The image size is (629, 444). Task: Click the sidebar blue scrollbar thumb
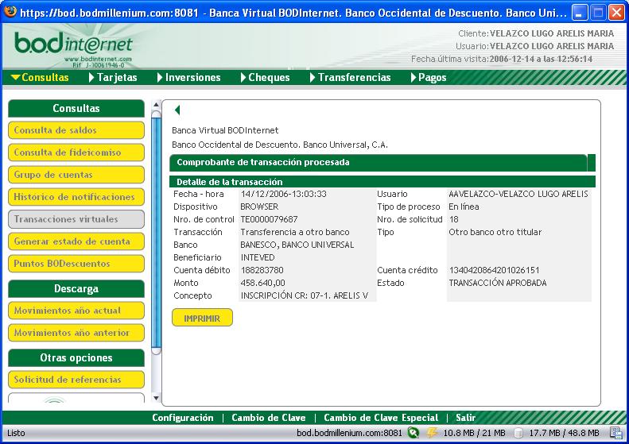[157, 233]
